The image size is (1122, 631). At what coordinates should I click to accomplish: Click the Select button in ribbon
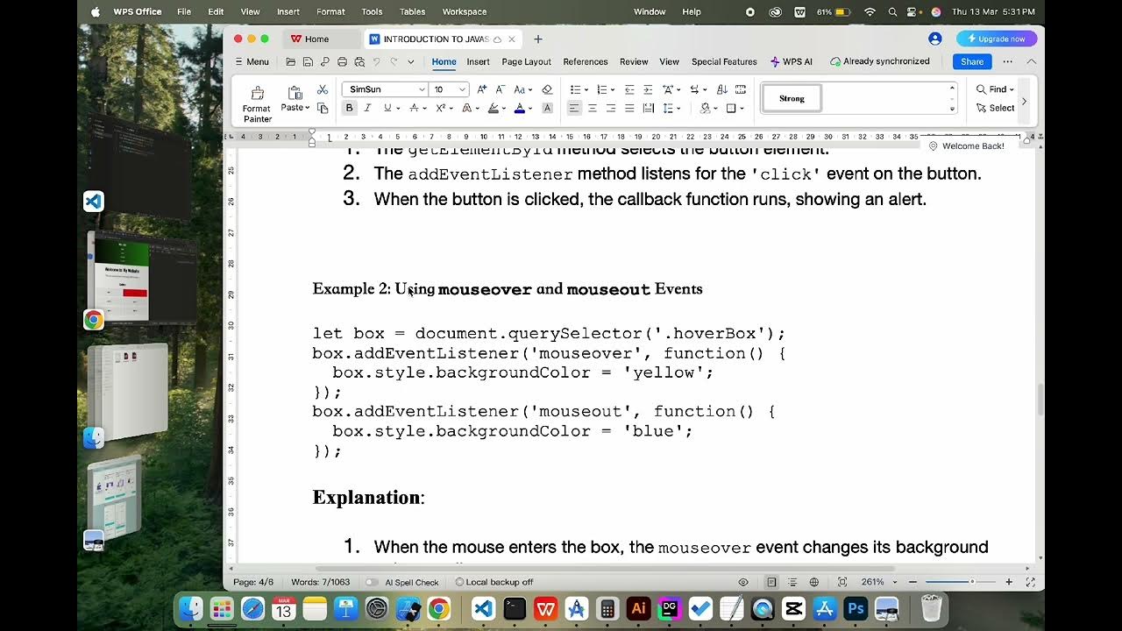tap(995, 108)
